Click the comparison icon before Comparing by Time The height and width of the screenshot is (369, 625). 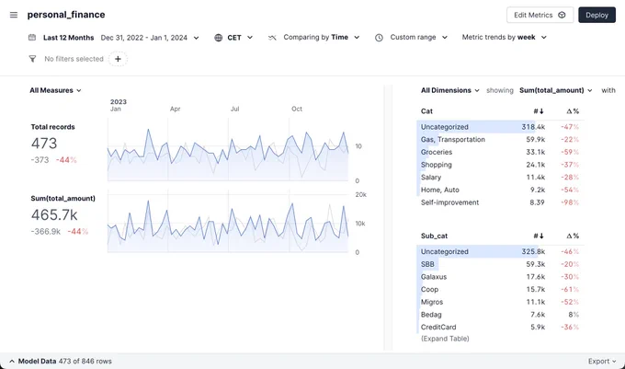pyautogui.click(x=272, y=38)
